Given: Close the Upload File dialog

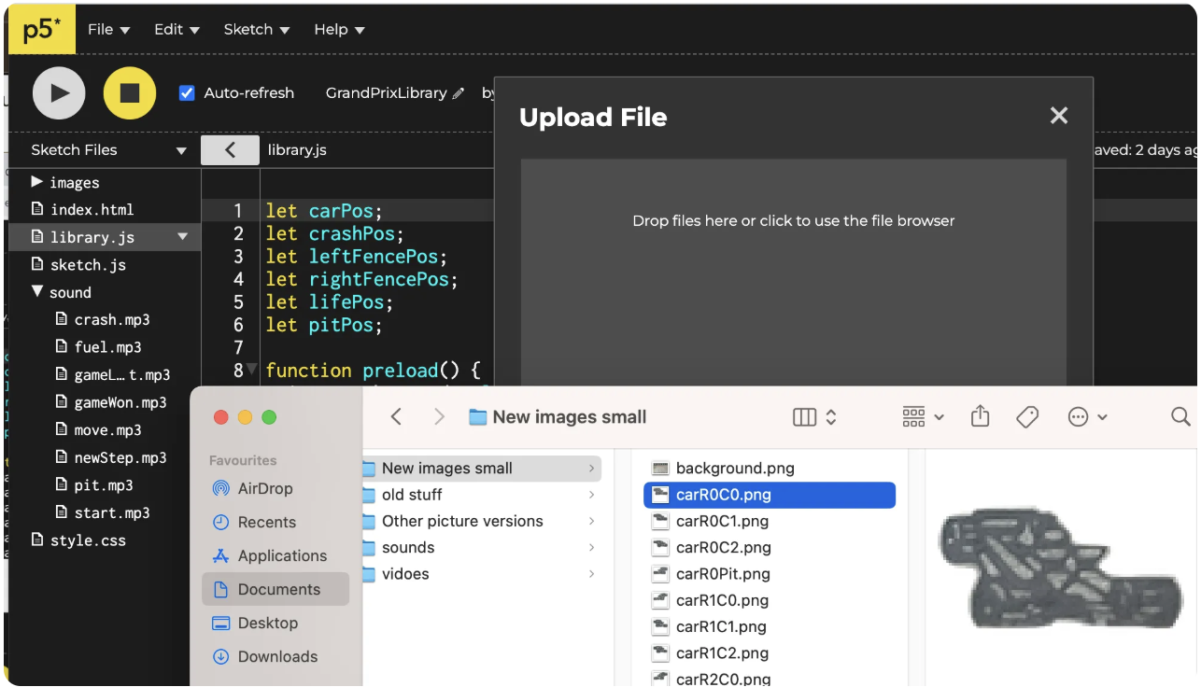Looking at the screenshot, I should coord(1058,116).
